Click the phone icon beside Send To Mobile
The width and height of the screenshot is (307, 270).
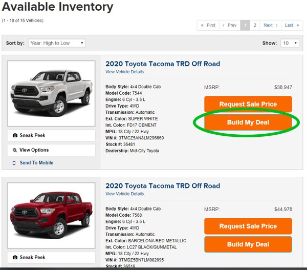14,163
